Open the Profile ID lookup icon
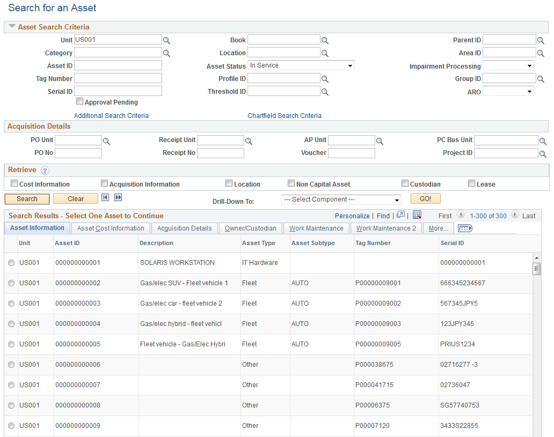 click(325, 78)
